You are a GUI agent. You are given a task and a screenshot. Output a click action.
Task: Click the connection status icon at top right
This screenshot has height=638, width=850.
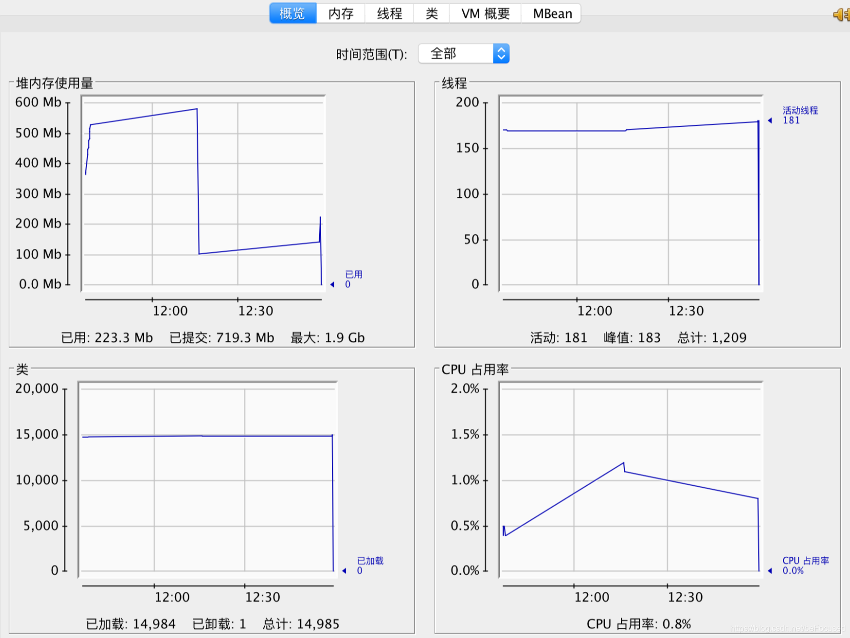point(841,14)
